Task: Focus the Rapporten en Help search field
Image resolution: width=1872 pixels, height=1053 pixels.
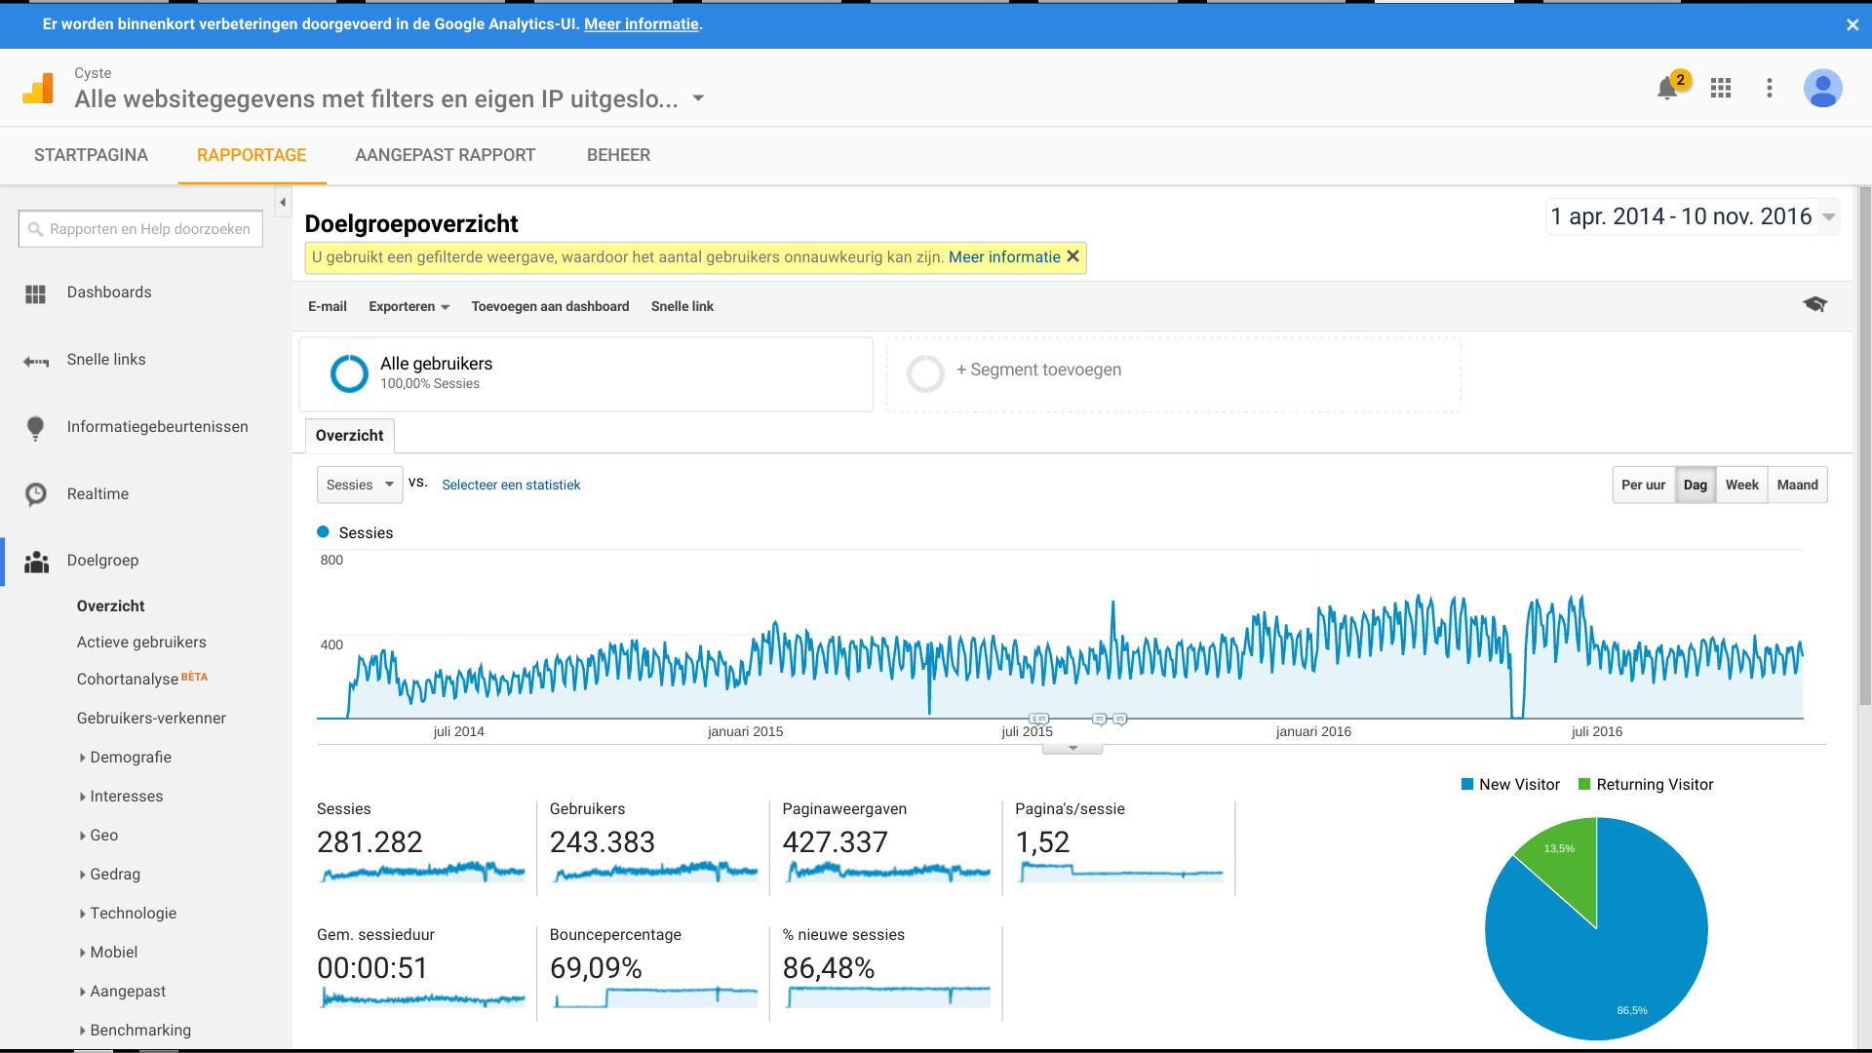Action: coord(140,229)
